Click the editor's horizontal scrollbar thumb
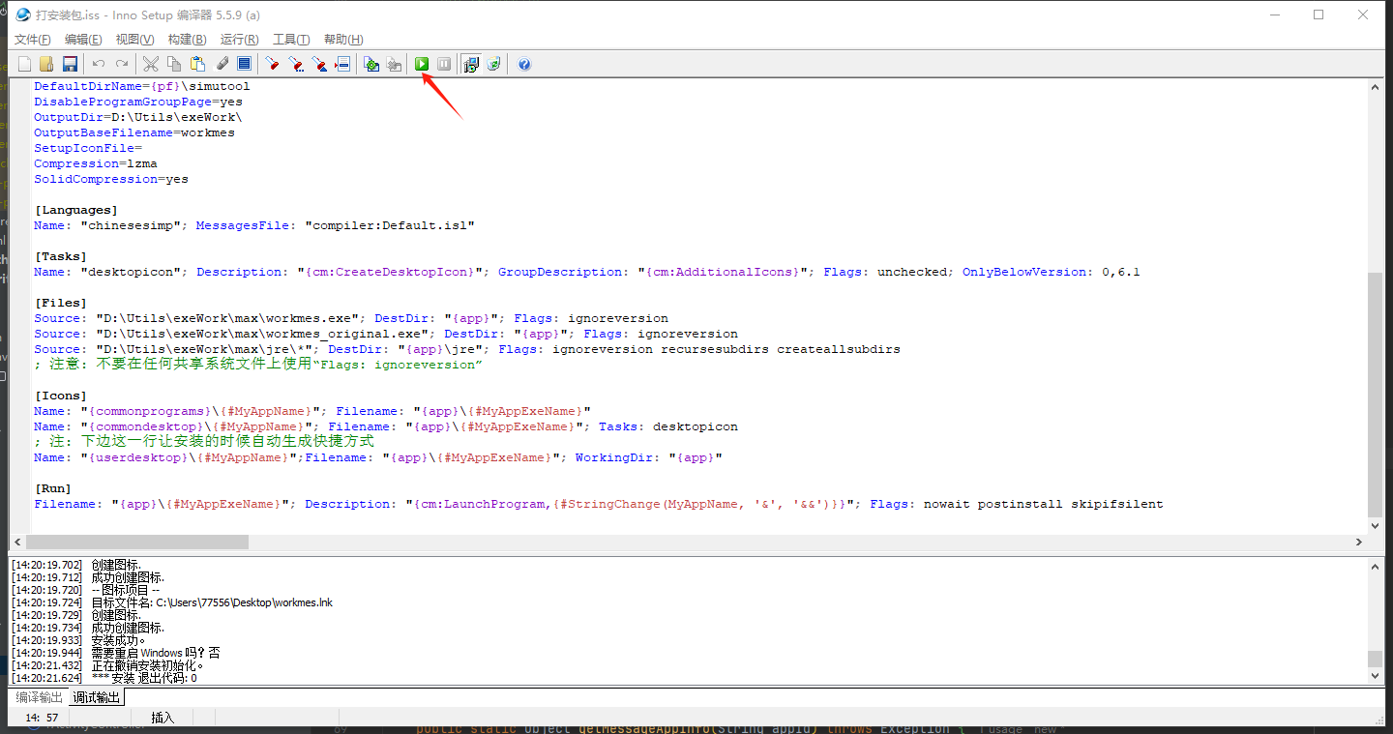This screenshot has height=734, width=1393. (135, 542)
